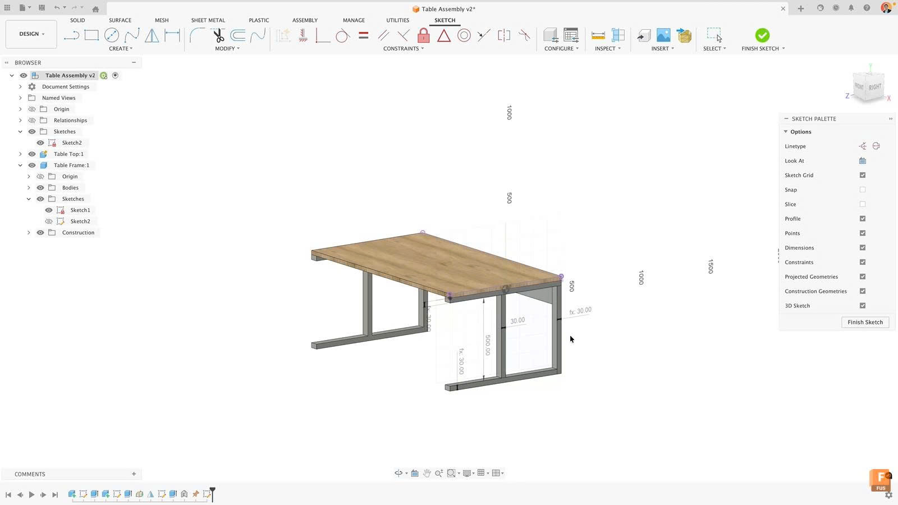
Task: Expand the Construction folder in the browser
Action: tap(29, 232)
